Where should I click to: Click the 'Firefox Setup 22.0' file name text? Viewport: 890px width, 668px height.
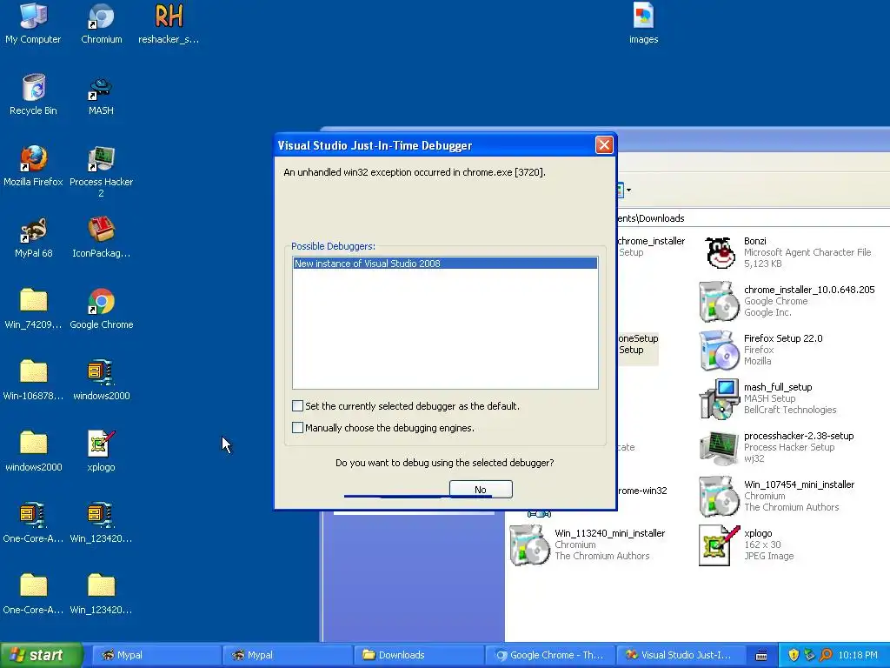pos(783,338)
